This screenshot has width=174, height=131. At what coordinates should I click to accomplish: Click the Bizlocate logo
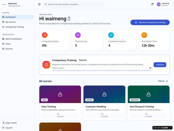pyautogui.click(x=5, y=5)
